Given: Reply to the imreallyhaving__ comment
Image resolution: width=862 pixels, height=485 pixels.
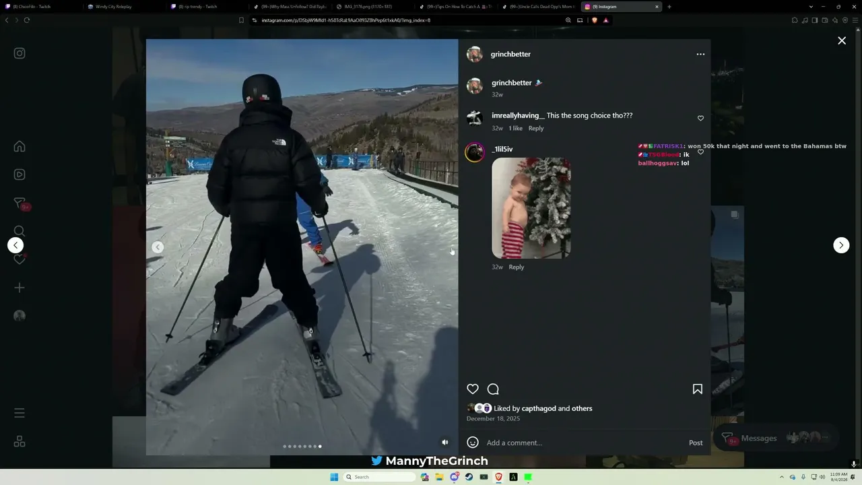Looking at the screenshot, I should click(x=536, y=129).
